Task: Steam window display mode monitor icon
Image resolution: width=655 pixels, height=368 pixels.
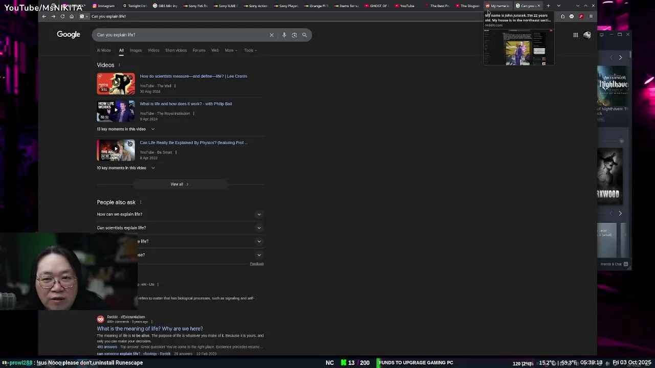Action: click(x=602, y=35)
